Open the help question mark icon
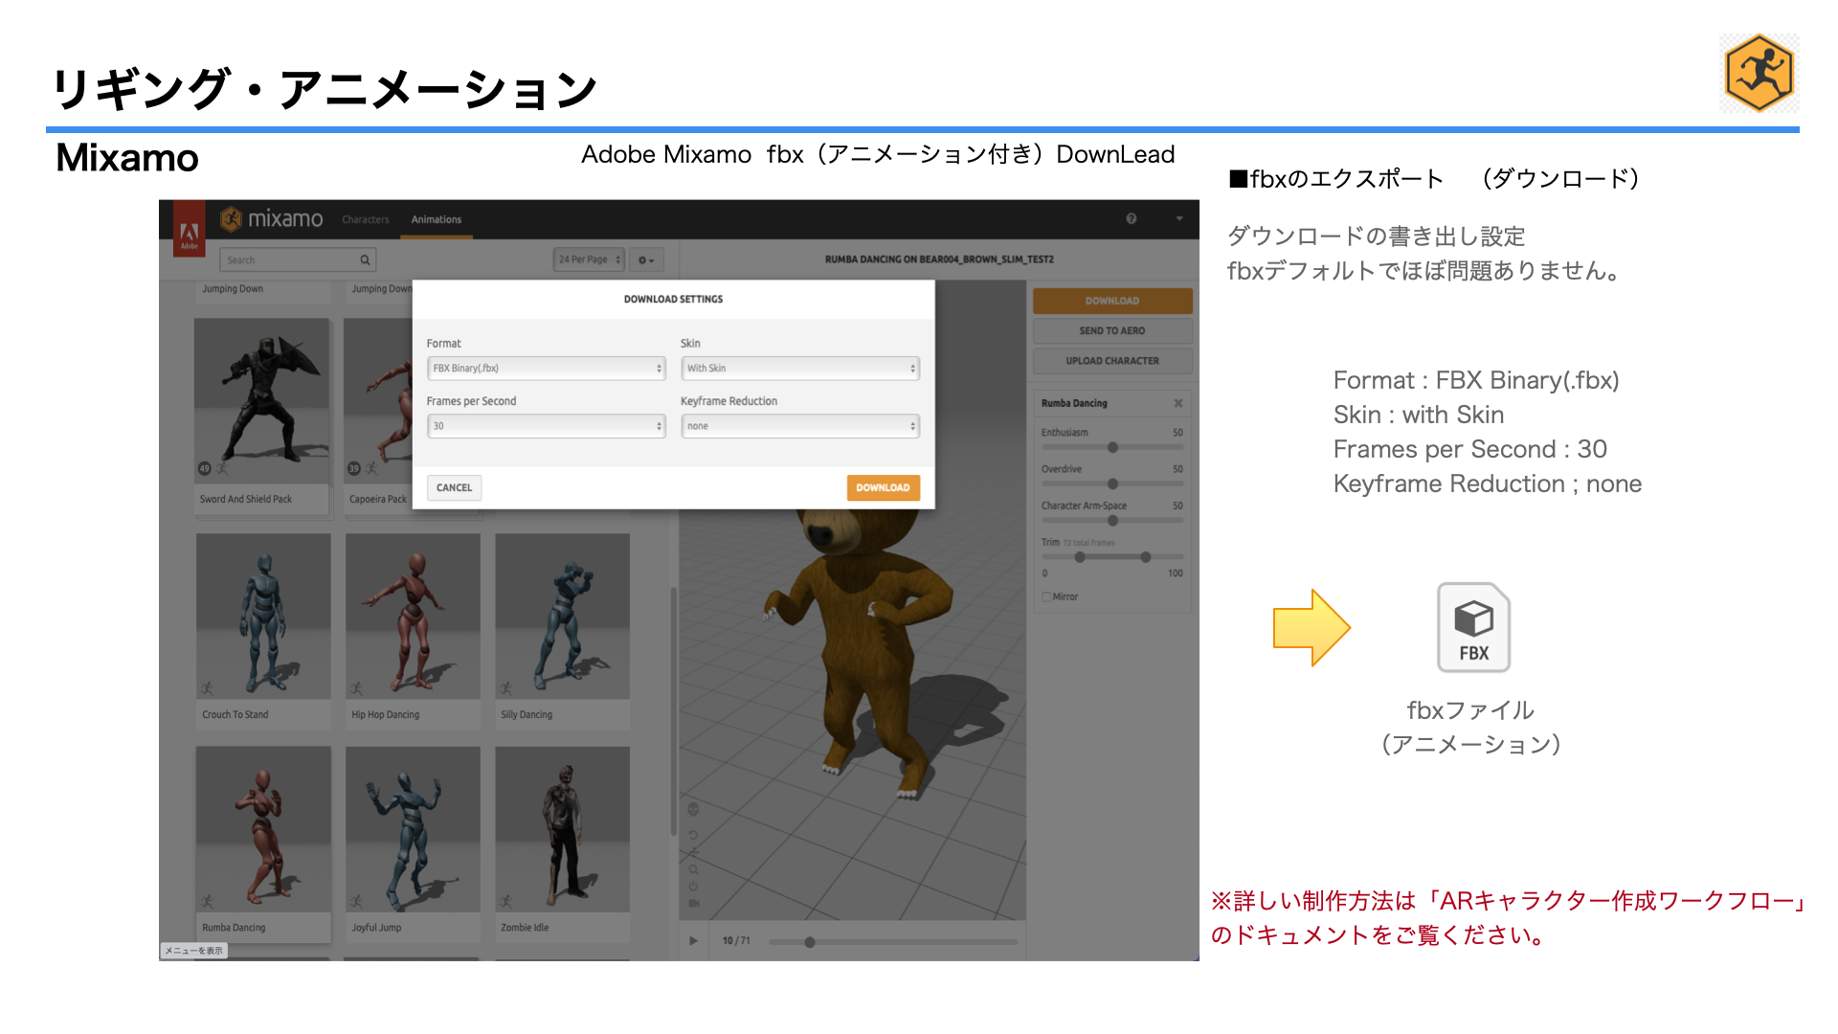The height and width of the screenshot is (1034, 1838). (1132, 219)
